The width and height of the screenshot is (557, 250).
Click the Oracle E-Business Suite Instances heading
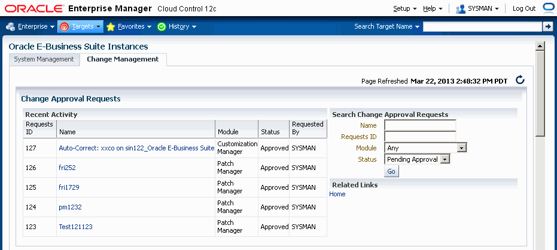[78, 47]
